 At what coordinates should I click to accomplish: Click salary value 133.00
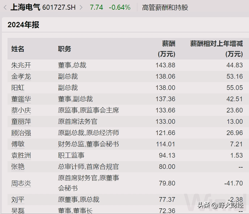(x=165, y=122)
